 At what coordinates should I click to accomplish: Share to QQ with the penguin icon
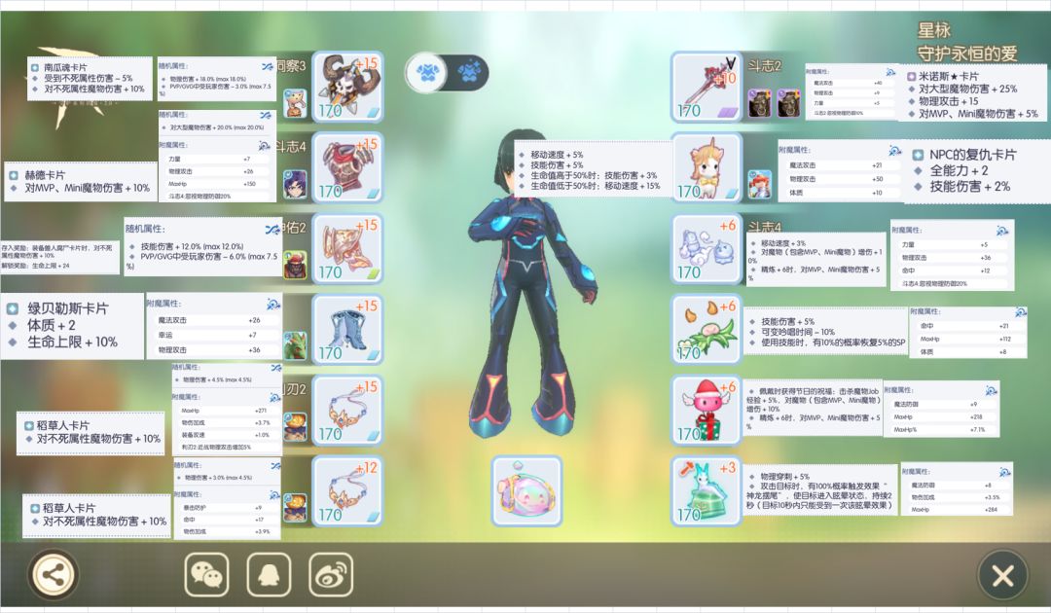click(x=269, y=575)
